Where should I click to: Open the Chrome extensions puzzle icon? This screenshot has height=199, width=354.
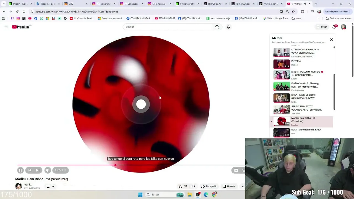pyautogui.click(x=303, y=12)
